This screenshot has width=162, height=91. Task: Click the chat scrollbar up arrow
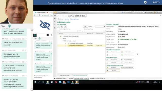pos(32,30)
